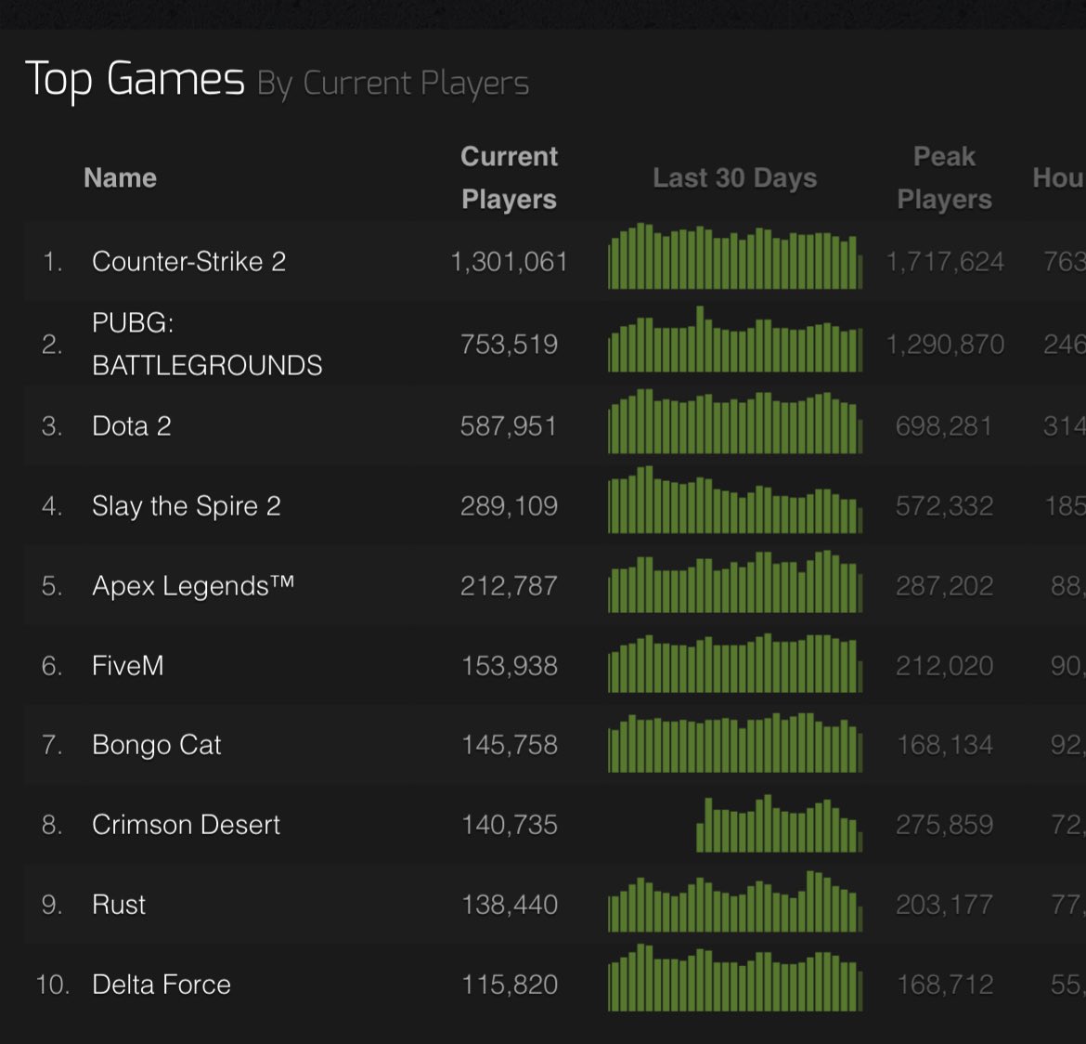Image resolution: width=1086 pixels, height=1044 pixels.
Task: Select peak players value 287,202
Action: pyautogui.click(x=945, y=586)
